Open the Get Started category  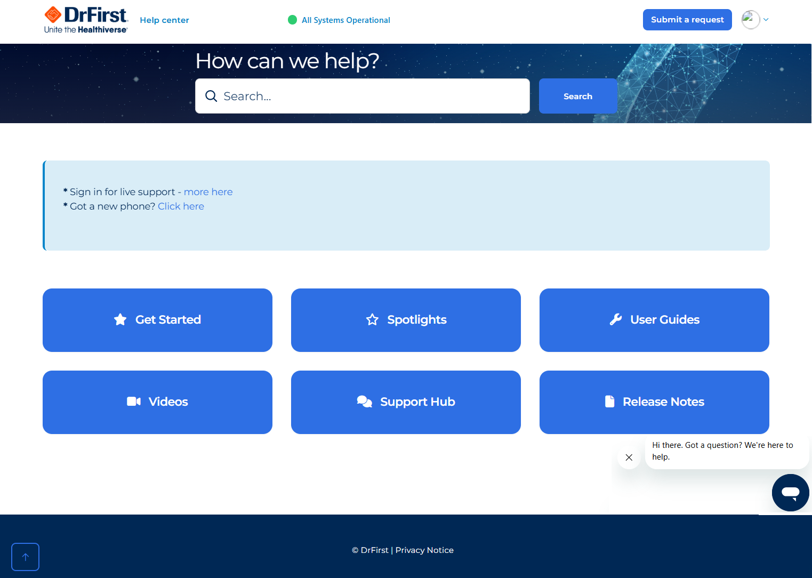(157, 320)
